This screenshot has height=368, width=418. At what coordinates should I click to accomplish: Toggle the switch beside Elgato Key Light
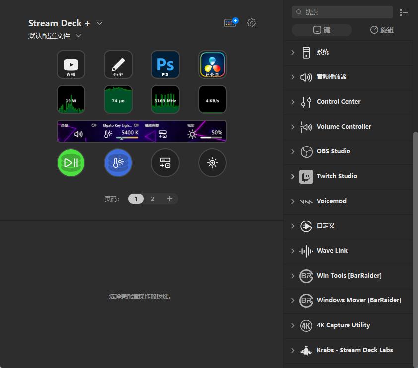[136, 125]
